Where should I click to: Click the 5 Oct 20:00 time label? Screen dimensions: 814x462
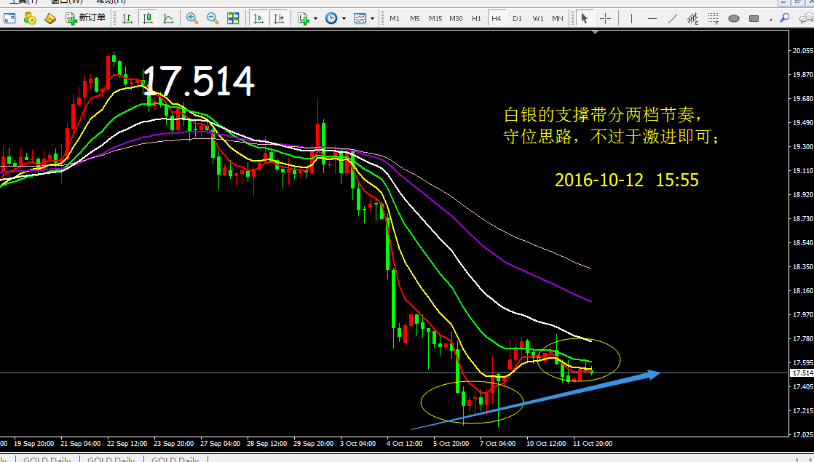pyautogui.click(x=451, y=444)
